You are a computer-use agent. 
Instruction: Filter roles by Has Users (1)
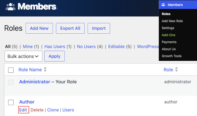pyautogui.click(x=58, y=47)
